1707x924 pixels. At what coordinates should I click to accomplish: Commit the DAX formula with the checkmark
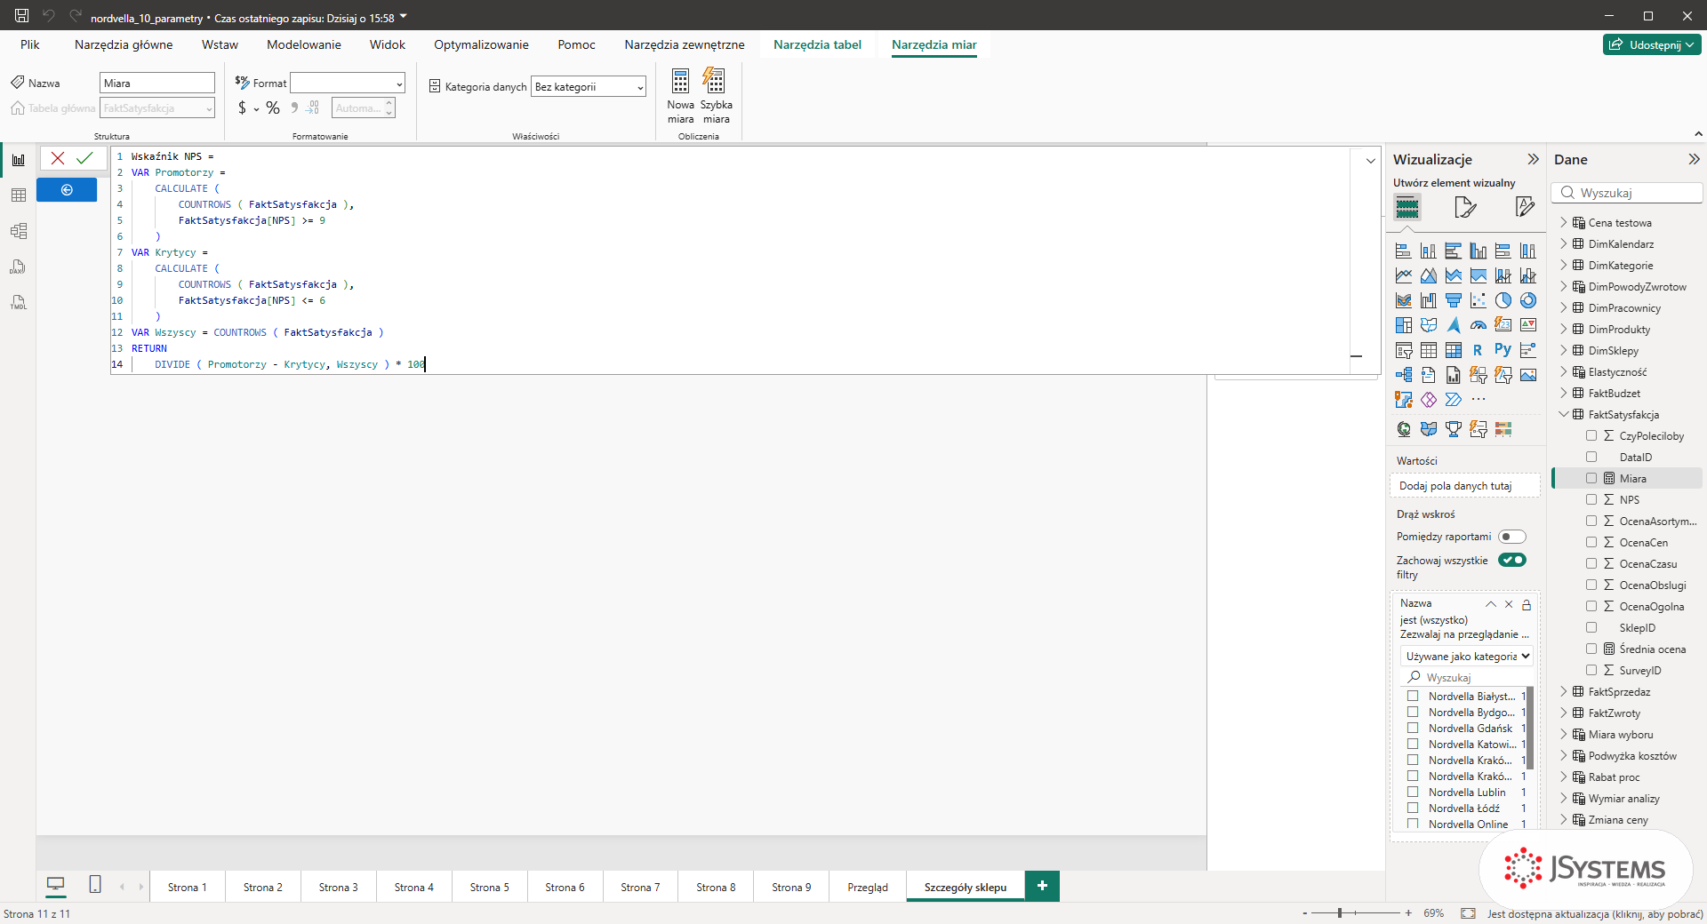(84, 158)
